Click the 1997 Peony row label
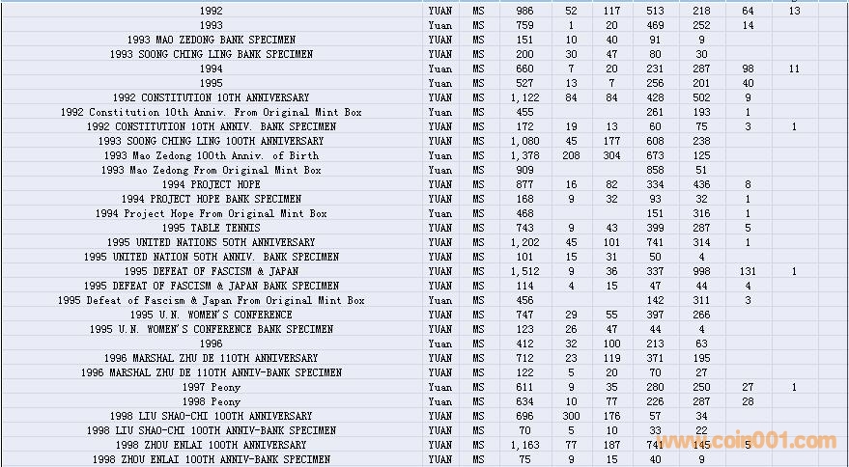This screenshot has height=467, width=849. click(211, 387)
